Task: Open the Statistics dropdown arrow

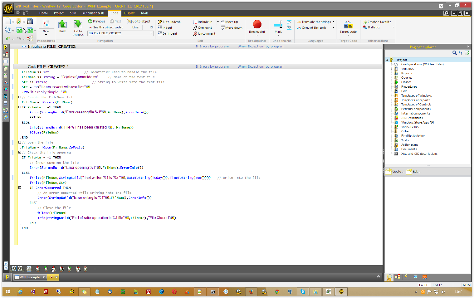Action: coord(393,27)
